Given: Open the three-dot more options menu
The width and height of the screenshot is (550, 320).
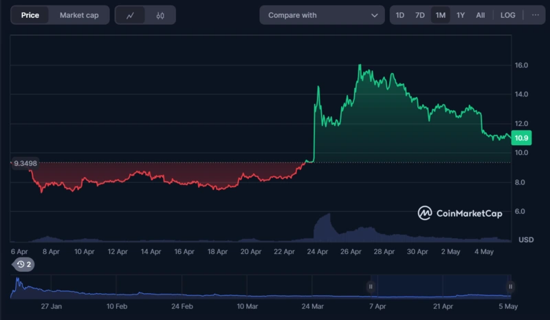Looking at the screenshot, I should (536, 15).
